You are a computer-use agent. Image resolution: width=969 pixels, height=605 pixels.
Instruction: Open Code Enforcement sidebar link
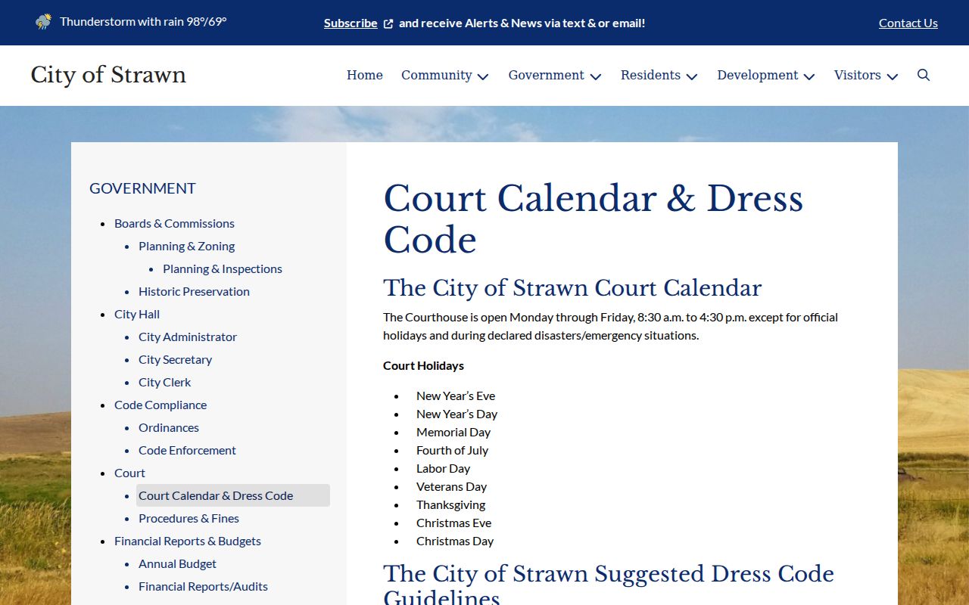(x=187, y=450)
